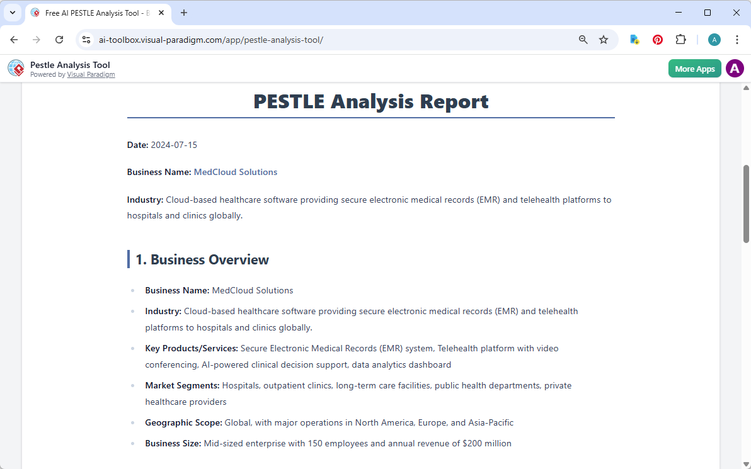The width and height of the screenshot is (751, 469).
Task: Click the teal browser profile avatar
Action: [x=714, y=39]
